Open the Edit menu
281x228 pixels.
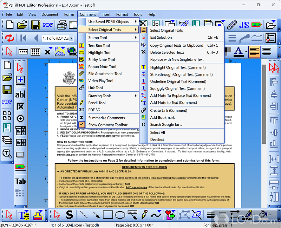click(x=20, y=14)
